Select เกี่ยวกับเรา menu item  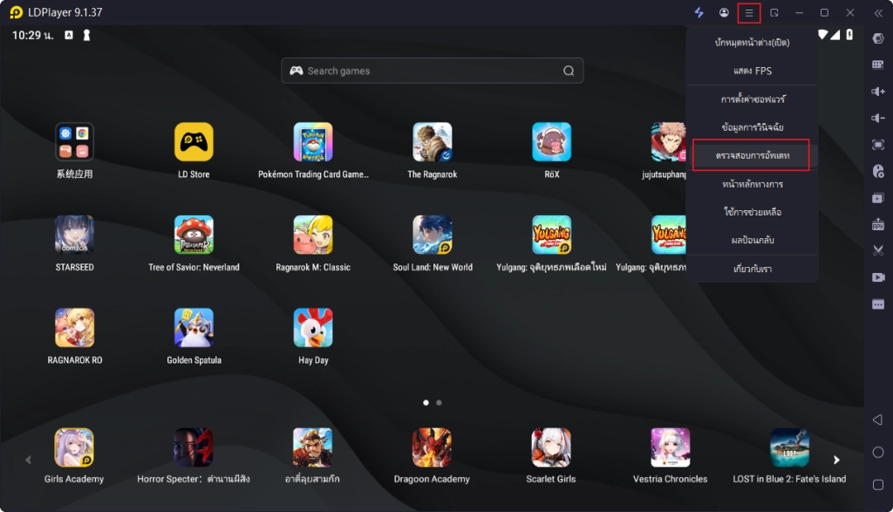click(753, 269)
